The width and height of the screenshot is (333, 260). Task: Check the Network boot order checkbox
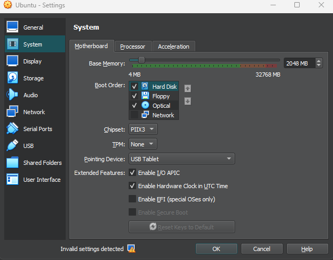coord(134,115)
